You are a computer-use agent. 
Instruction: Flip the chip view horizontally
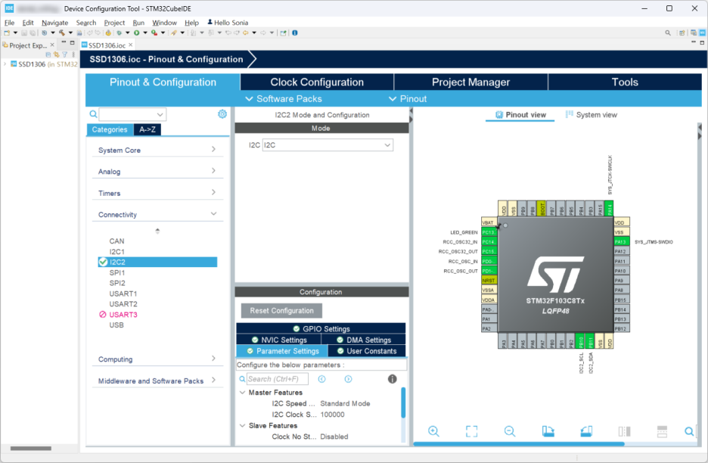(625, 431)
